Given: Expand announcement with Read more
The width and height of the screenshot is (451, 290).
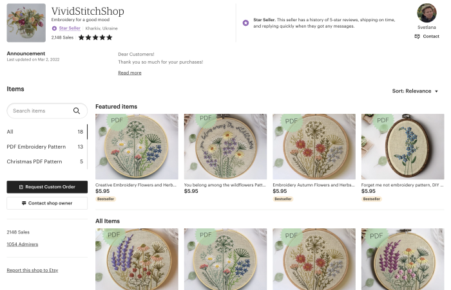Looking at the screenshot, I should (x=130, y=73).
